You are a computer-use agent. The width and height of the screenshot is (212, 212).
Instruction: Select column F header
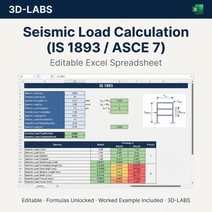136,82
